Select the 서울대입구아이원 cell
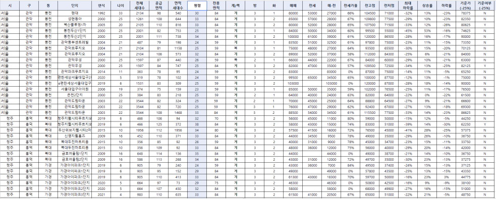The image size is (496, 199). [75, 89]
